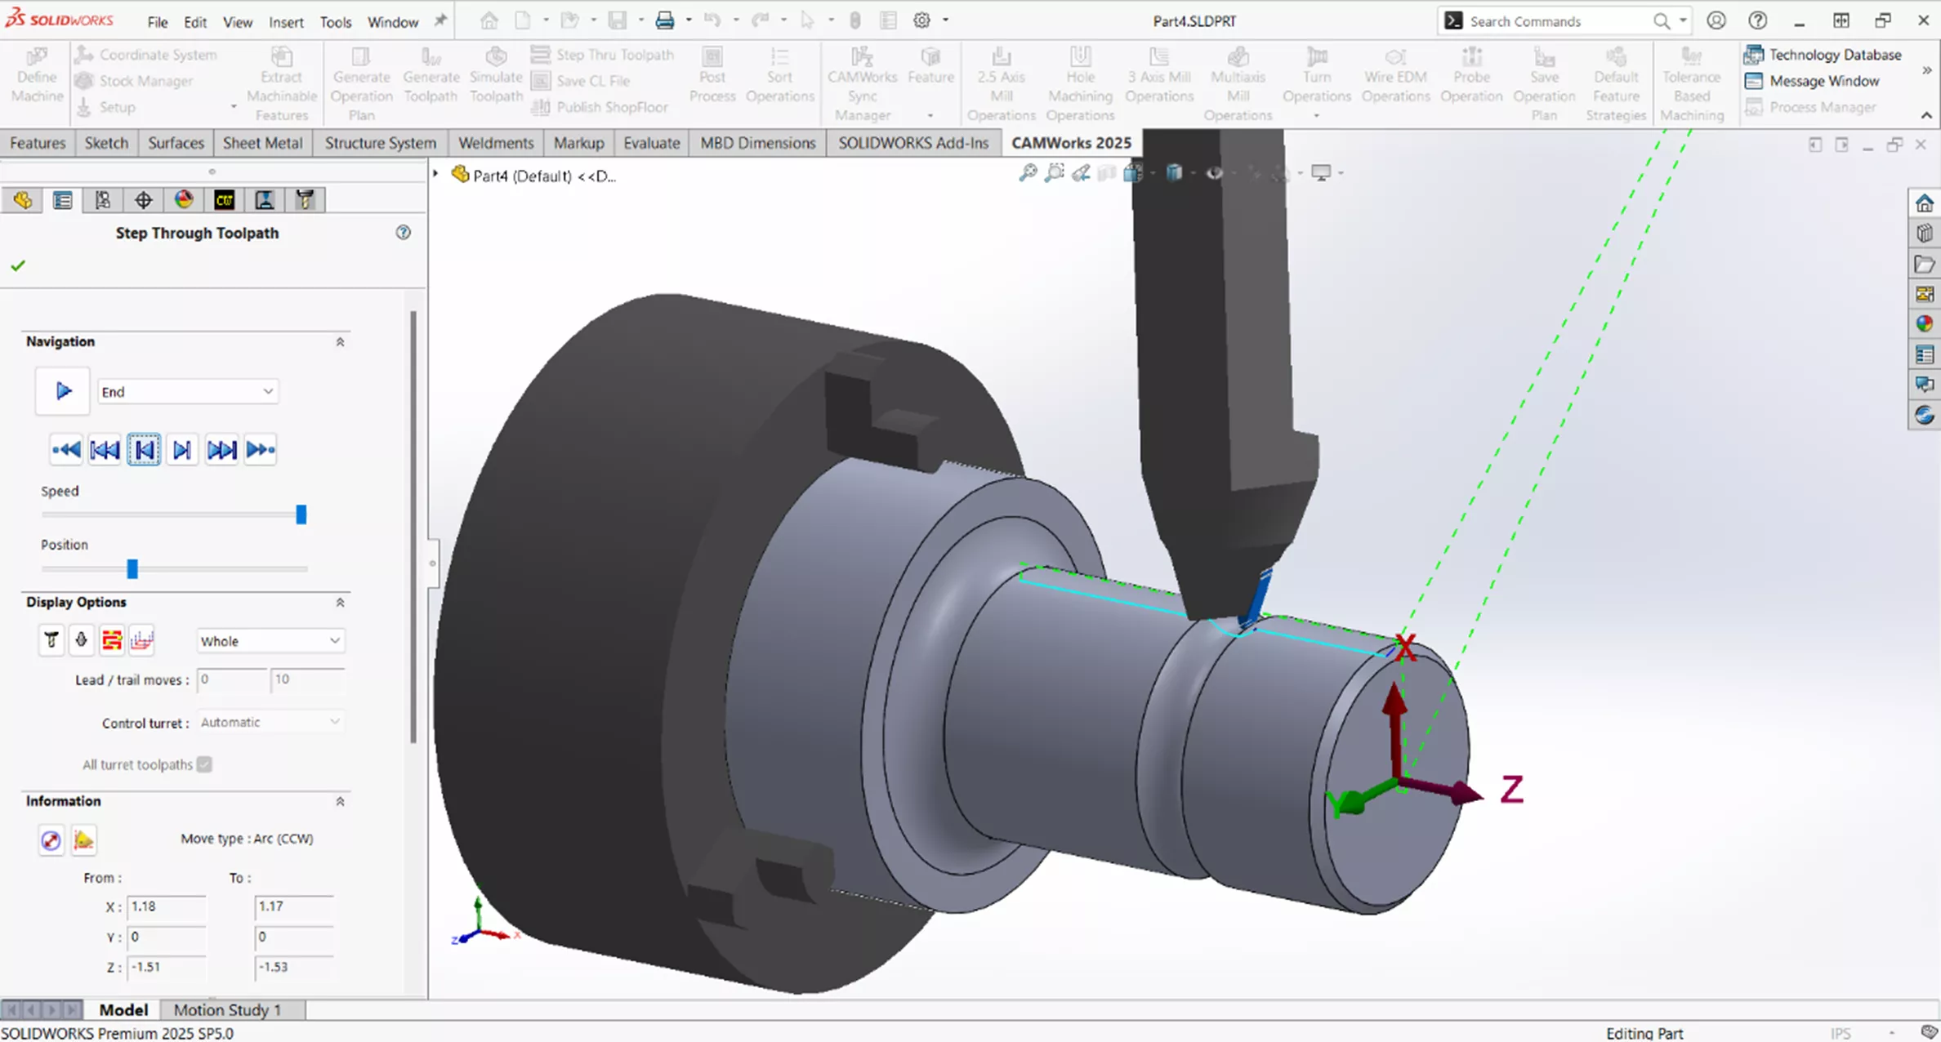Toggle the show tool holder display option

pyautogui.click(x=82, y=640)
